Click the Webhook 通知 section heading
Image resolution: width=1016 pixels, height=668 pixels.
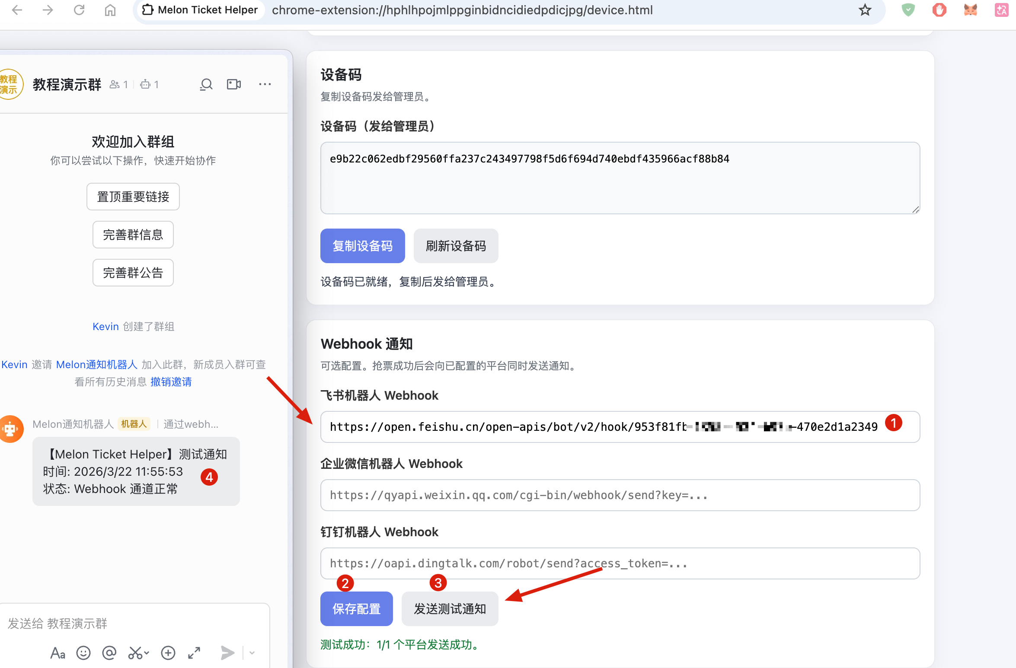point(367,344)
